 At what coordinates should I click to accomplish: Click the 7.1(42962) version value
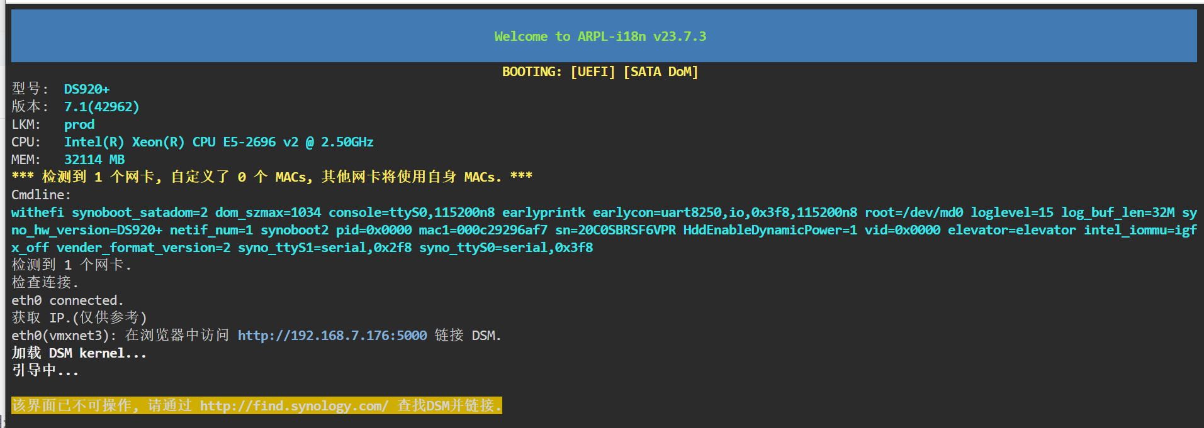(101, 107)
